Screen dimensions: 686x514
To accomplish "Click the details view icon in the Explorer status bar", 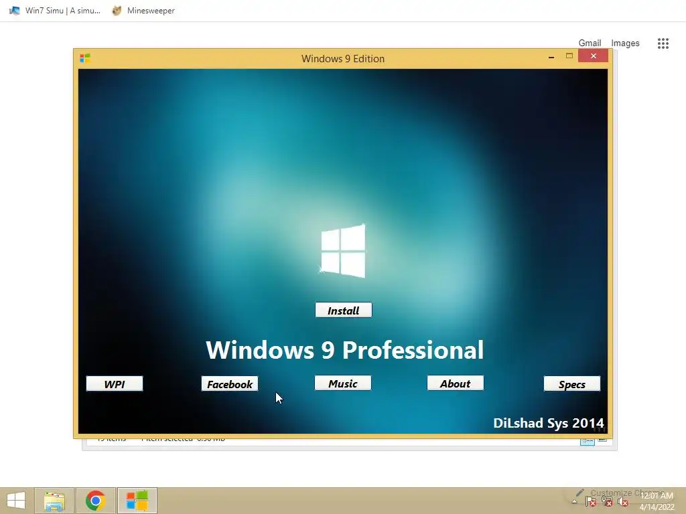I will click(587, 441).
